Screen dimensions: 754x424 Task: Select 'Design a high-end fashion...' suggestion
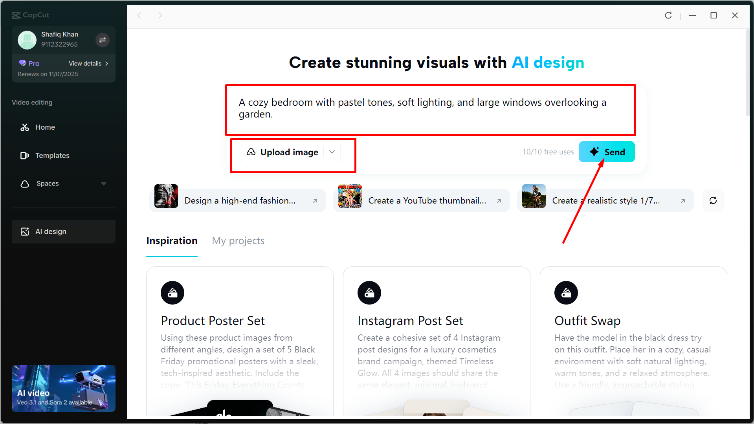[238, 200]
